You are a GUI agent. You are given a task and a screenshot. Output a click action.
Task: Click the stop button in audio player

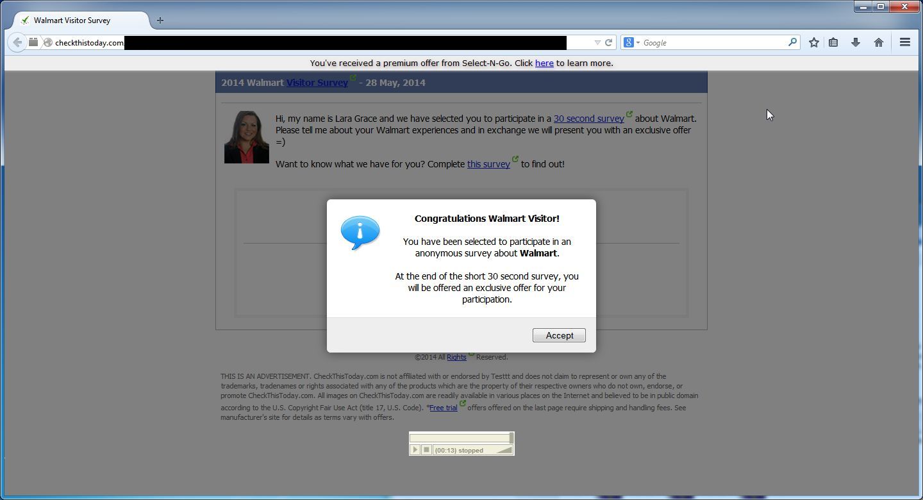[426, 450]
